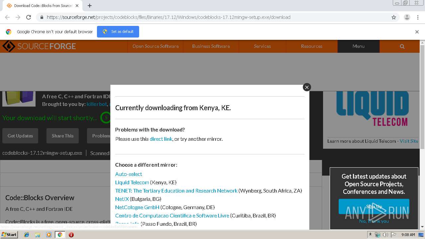Open the Business Software menu
425x239 pixels.
pyautogui.click(x=211, y=46)
